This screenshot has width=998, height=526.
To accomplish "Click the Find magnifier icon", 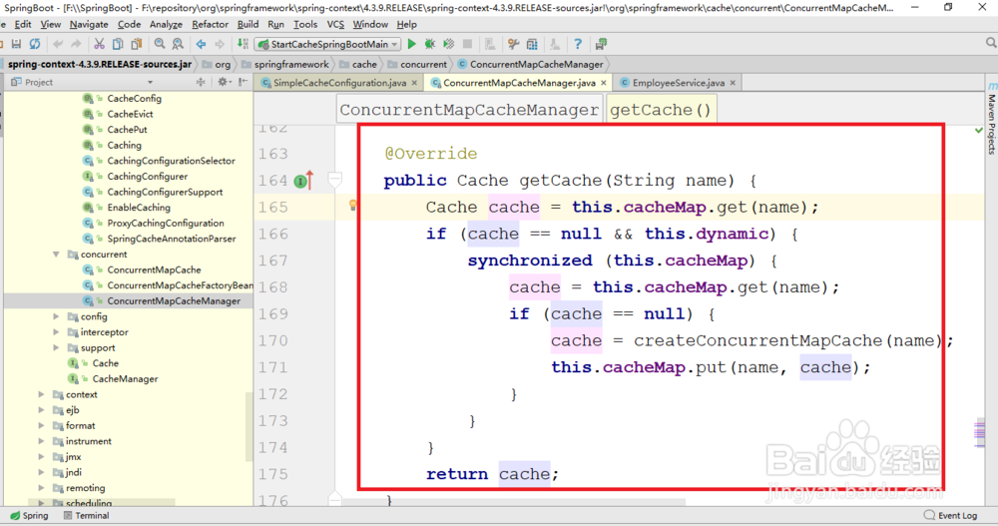I will tap(160, 44).
